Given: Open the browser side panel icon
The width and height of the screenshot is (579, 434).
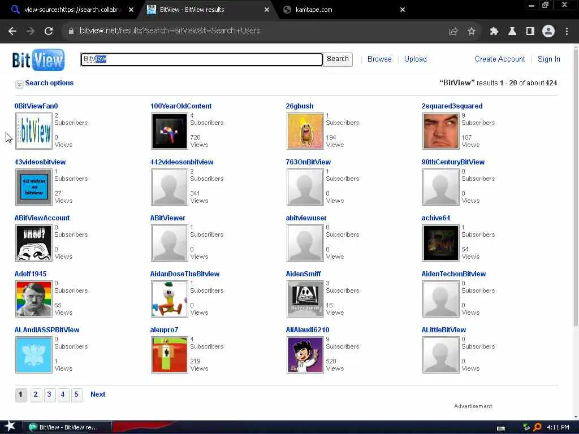Looking at the screenshot, I should 530,32.
